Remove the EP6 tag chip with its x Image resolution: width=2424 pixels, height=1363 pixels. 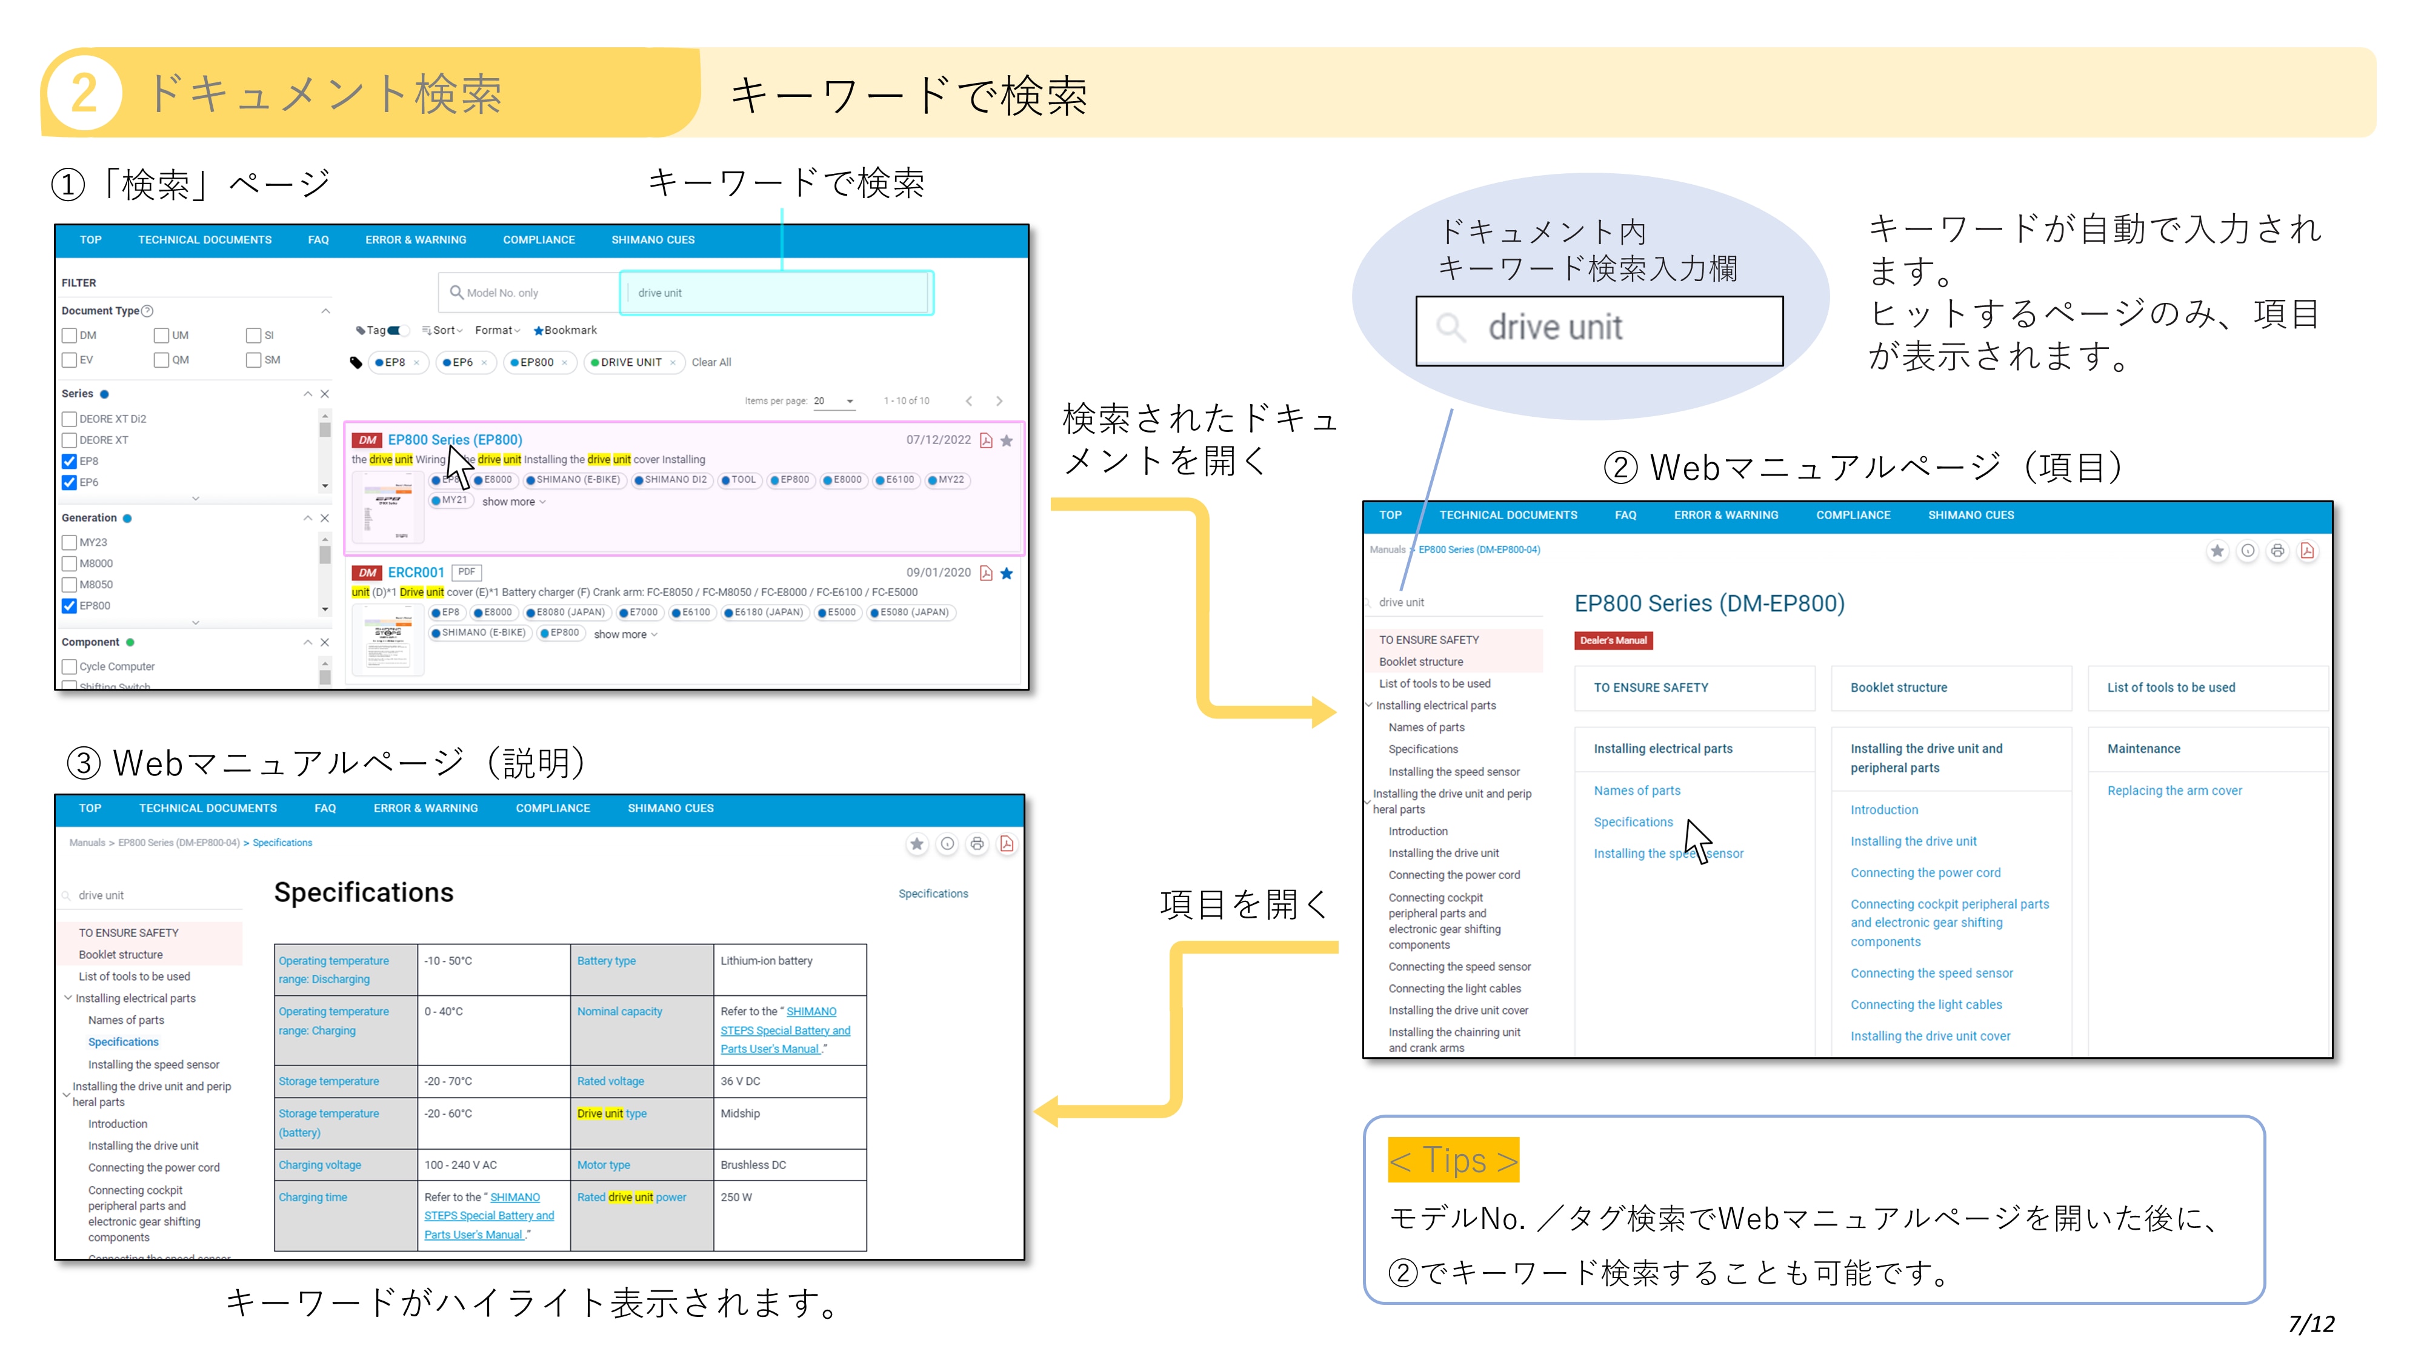(x=484, y=362)
